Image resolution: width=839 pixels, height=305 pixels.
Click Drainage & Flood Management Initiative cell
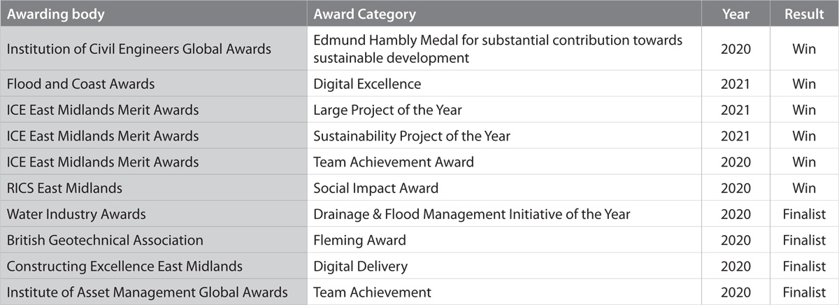point(472,214)
